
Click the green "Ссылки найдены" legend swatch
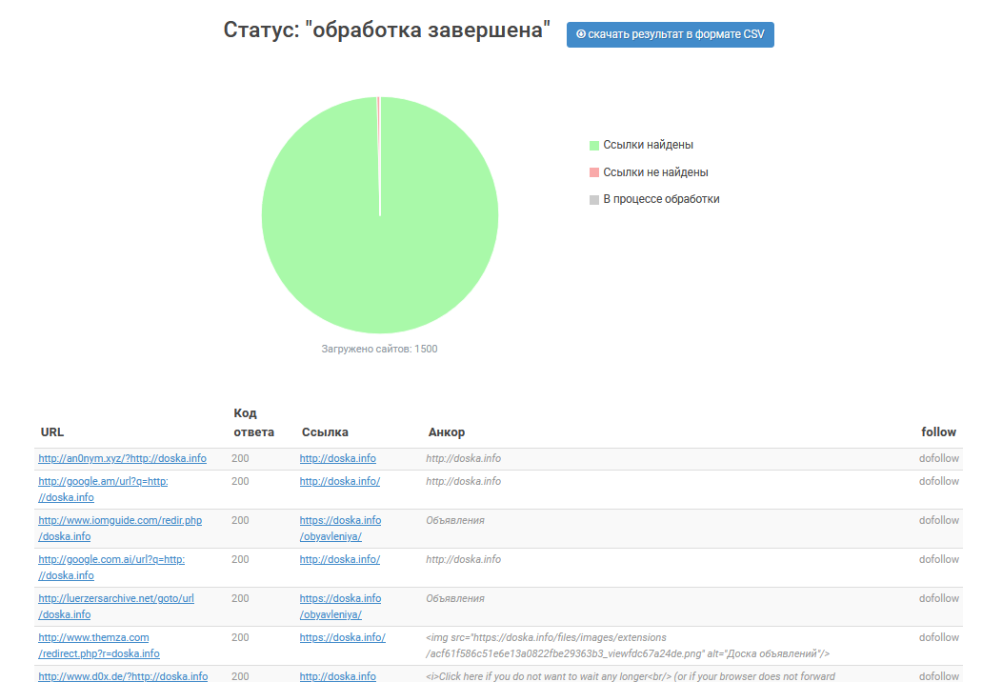(593, 145)
